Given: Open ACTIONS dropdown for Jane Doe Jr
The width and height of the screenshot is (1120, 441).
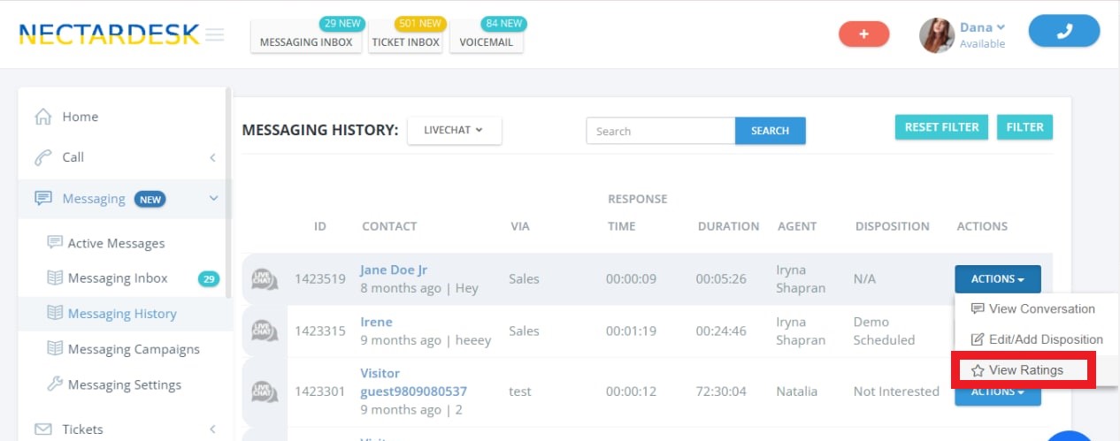Looking at the screenshot, I should (998, 279).
